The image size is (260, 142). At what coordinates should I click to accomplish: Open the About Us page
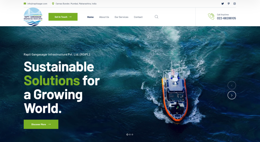[104, 17]
